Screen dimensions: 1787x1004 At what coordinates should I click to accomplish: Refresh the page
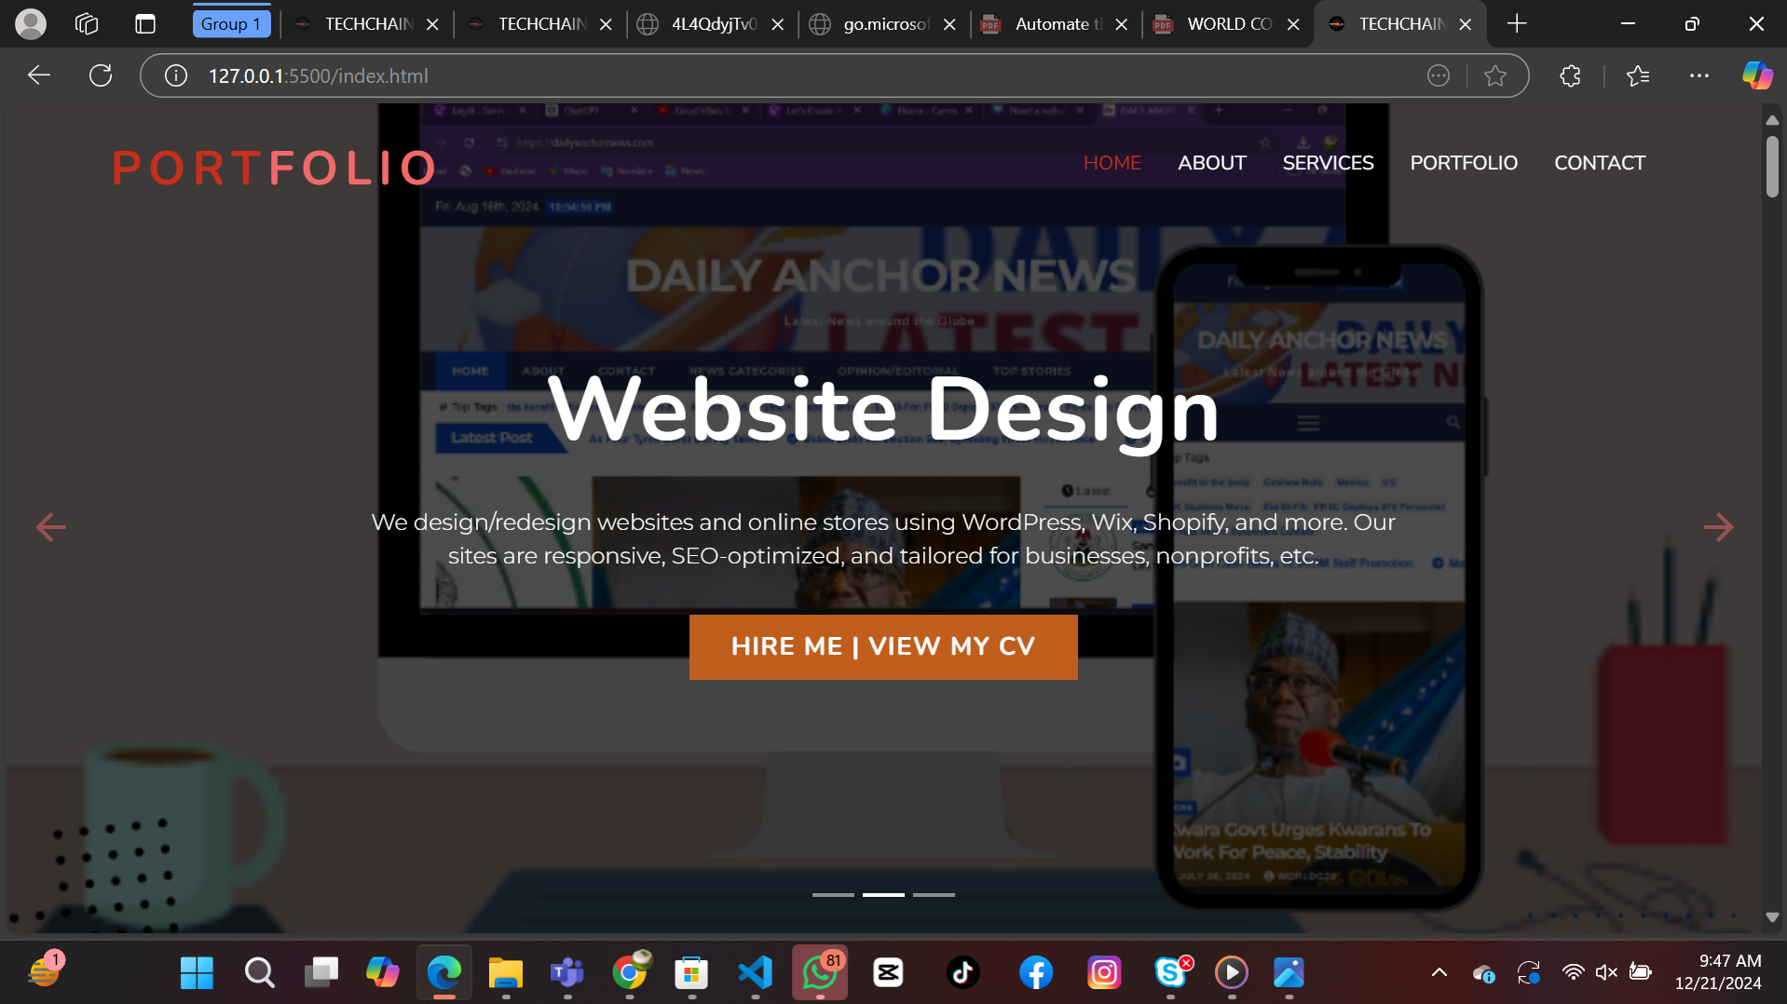pyautogui.click(x=101, y=75)
